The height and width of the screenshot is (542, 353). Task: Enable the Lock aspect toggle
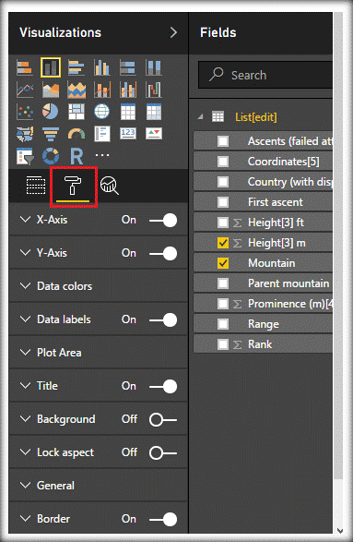pyautogui.click(x=163, y=452)
